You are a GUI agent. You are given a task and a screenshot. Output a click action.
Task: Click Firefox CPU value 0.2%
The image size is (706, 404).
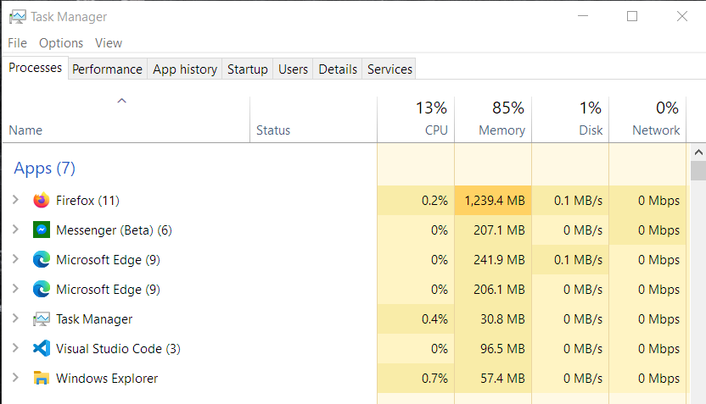tap(434, 201)
